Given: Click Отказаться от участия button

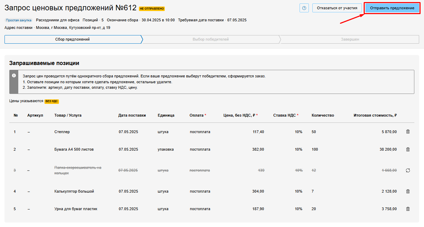Looking at the screenshot, I should tap(337, 8).
